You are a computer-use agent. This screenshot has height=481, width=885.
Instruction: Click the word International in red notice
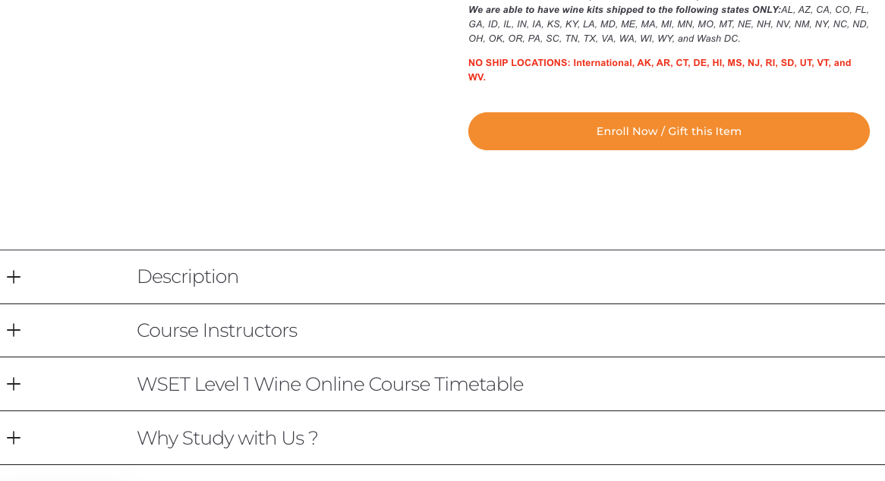point(603,63)
